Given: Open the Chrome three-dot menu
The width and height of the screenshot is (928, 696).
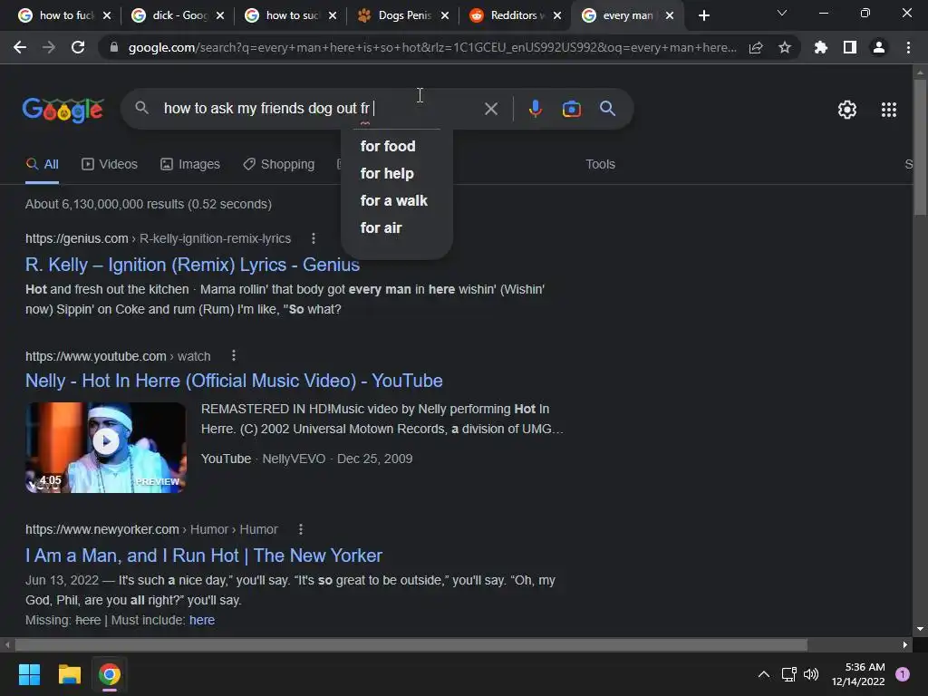Looking at the screenshot, I should click(x=908, y=47).
